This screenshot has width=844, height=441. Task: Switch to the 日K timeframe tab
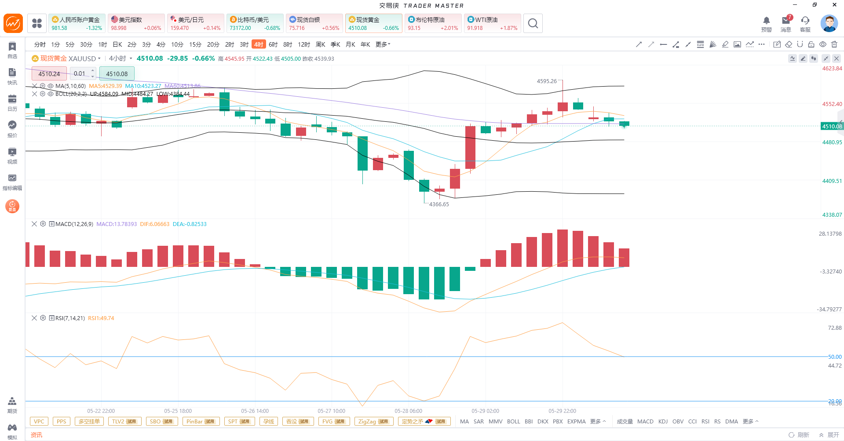click(x=117, y=44)
